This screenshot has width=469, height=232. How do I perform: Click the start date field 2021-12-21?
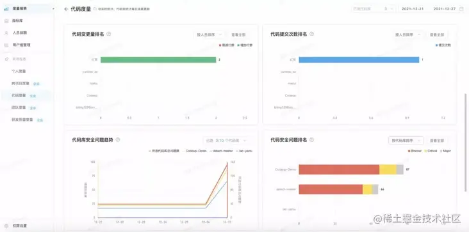point(413,9)
